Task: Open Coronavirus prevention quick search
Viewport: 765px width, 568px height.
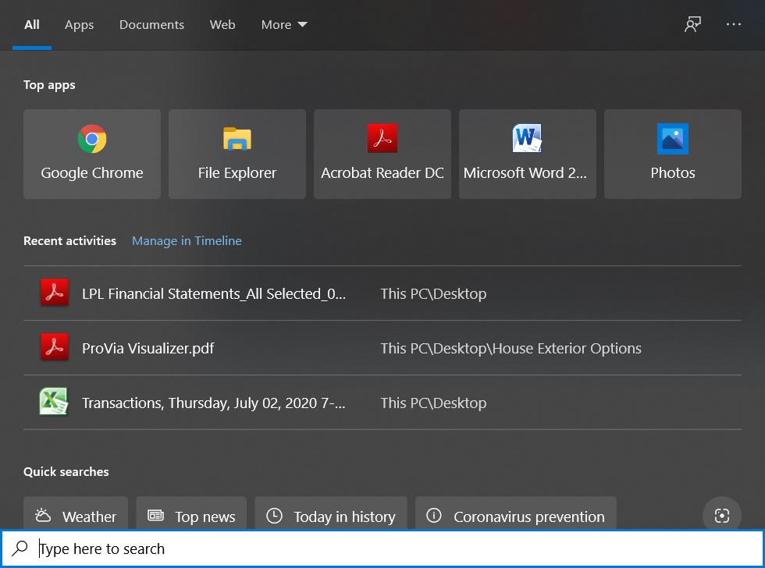Action: 516,514
